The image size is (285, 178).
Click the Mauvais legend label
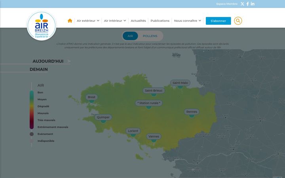43,113
